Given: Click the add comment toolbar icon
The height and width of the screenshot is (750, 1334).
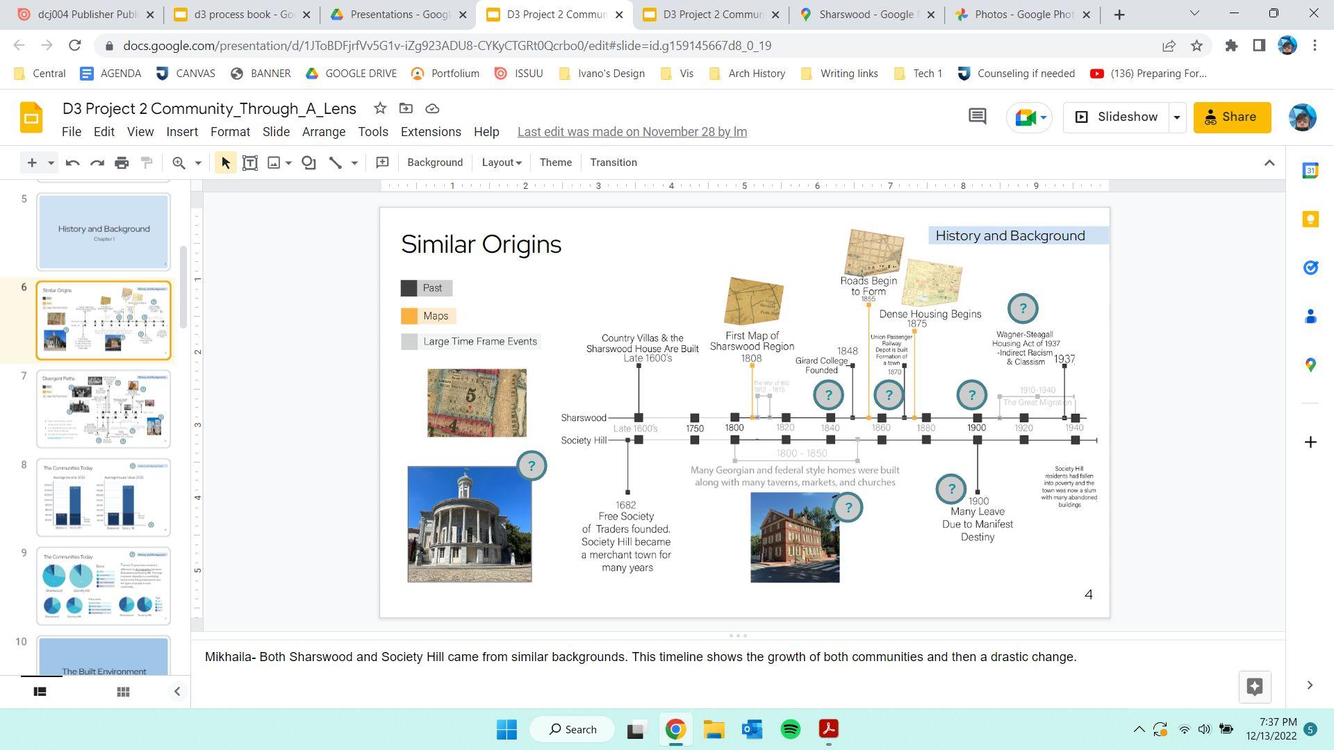Looking at the screenshot, I should 382,162.
